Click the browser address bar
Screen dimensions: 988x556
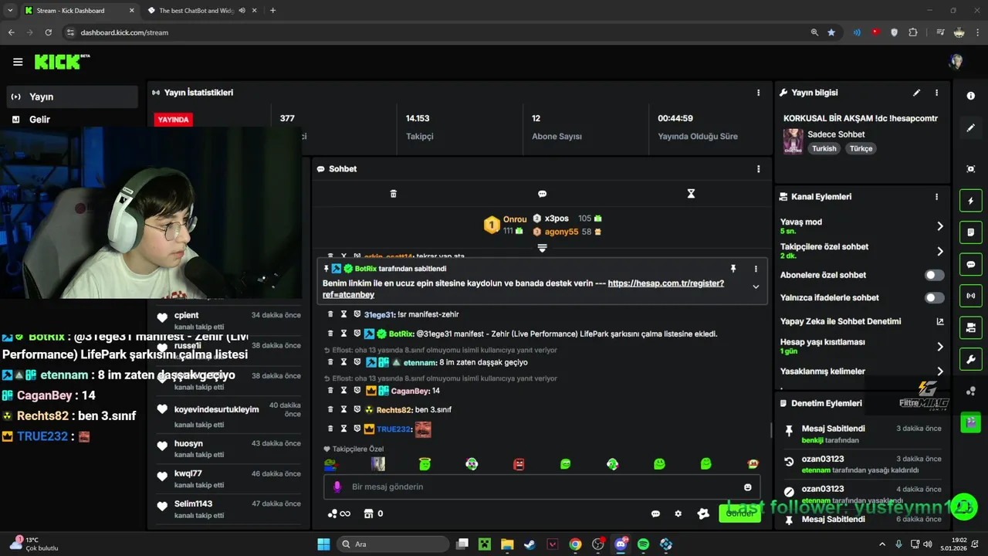tap(432, 32)
